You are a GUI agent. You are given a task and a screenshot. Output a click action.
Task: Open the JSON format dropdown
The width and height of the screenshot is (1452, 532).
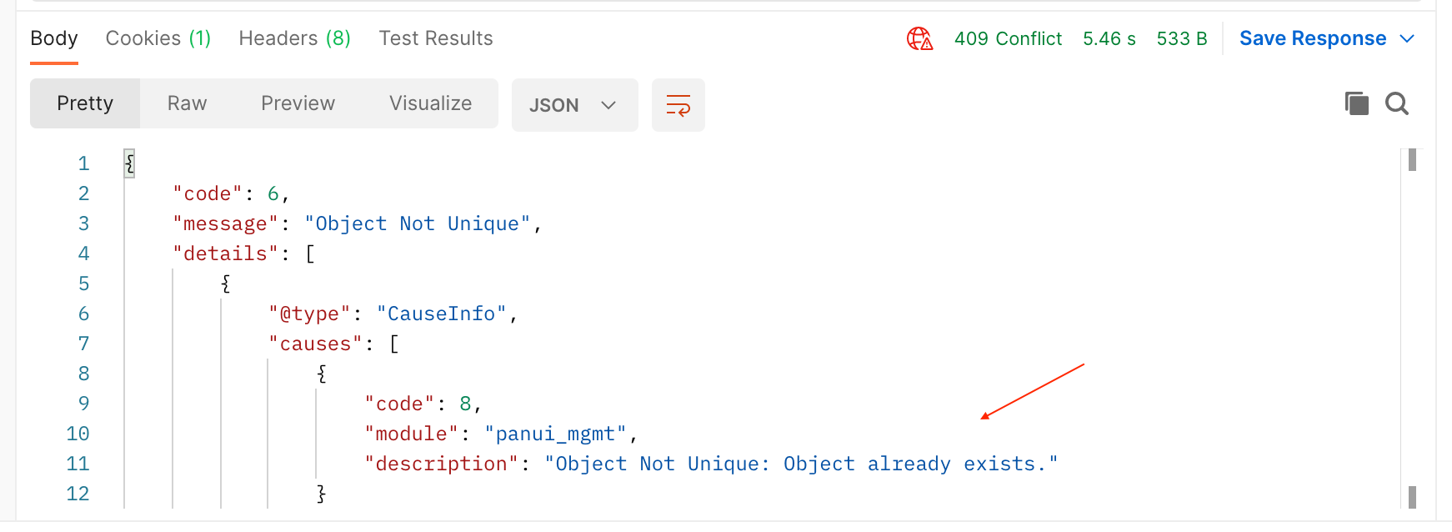coord(574,105)
